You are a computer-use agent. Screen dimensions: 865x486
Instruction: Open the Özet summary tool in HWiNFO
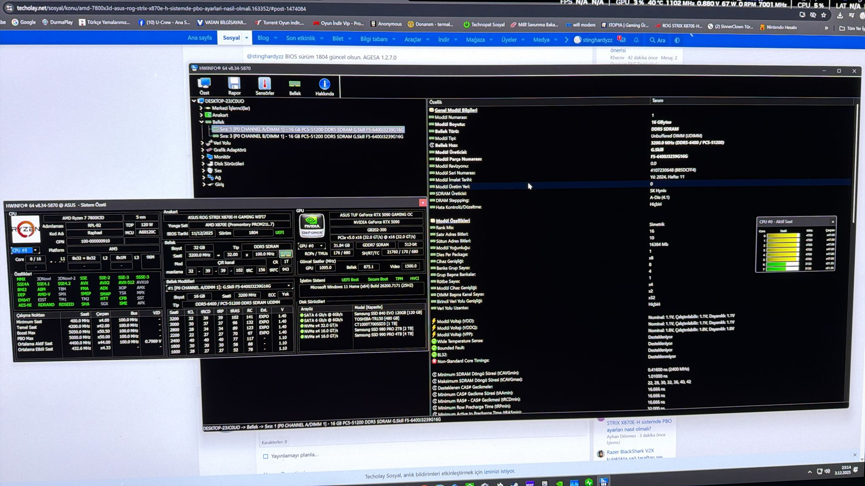click(x=204, y=86)
